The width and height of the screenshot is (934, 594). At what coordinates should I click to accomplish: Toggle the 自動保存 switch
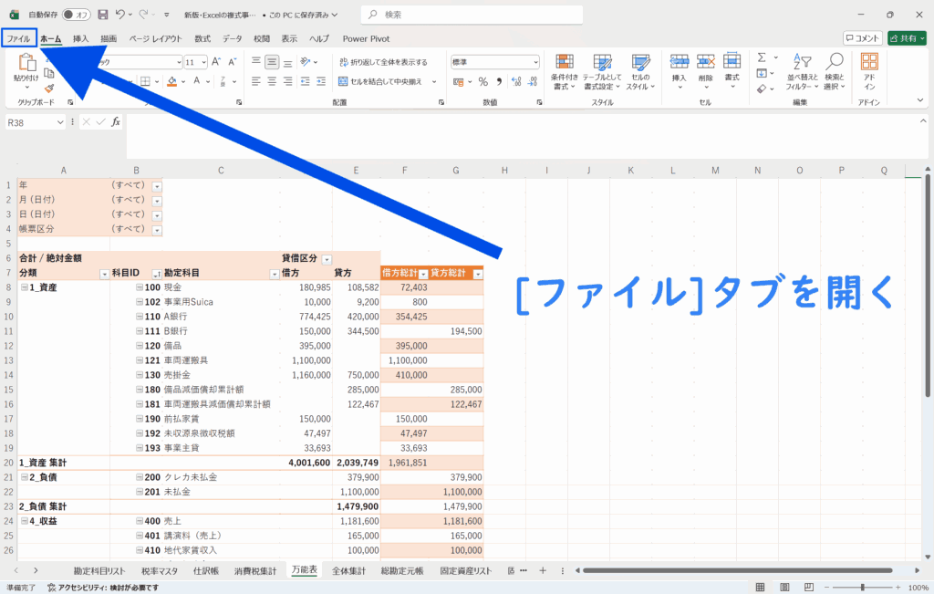pos(76,15)
